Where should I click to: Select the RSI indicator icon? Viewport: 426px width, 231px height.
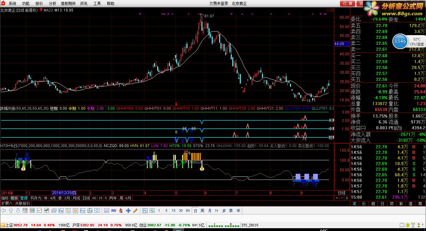click(x=114, y=210)
